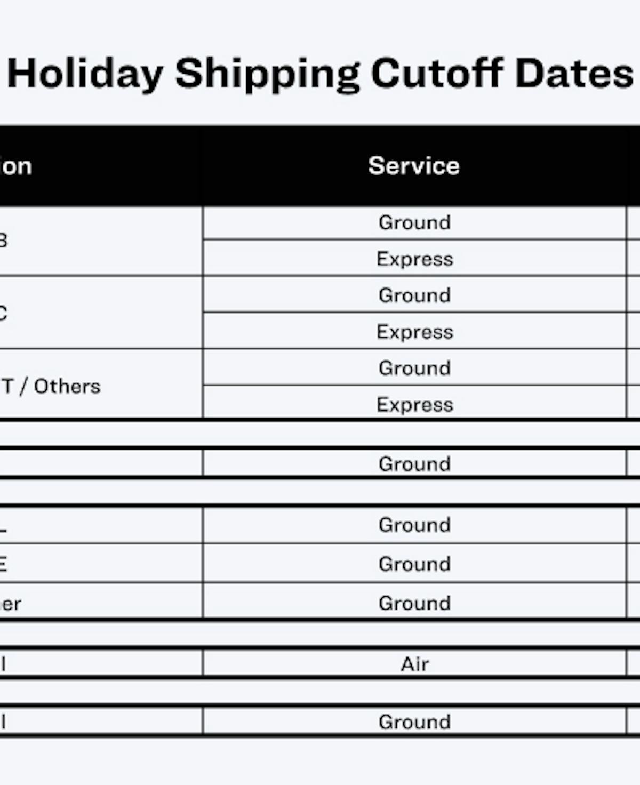Click the Express service cell for row C
Image resolution: width=640 pixels, height=785 pixels.
pos(414,332)
